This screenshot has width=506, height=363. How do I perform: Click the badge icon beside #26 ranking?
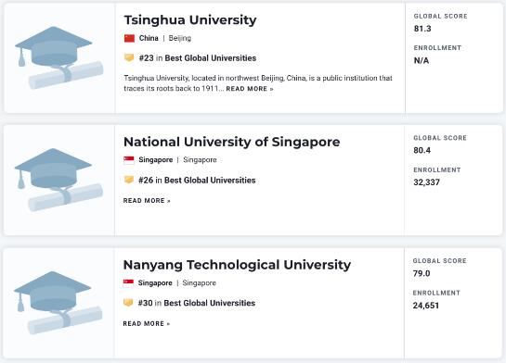tap(129, 180)
